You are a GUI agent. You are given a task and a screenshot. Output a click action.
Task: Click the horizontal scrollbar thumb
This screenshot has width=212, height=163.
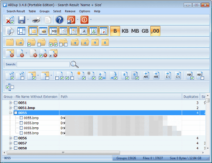point(63,152)
